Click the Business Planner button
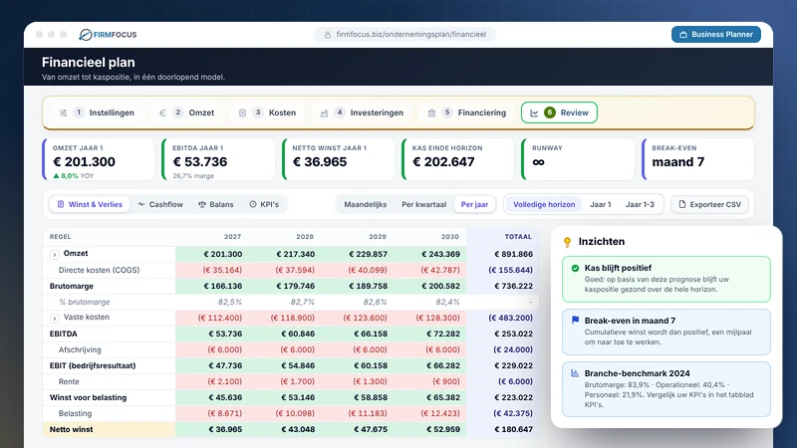The width and height of the screenshot is (797, 448). coord(715,35)
